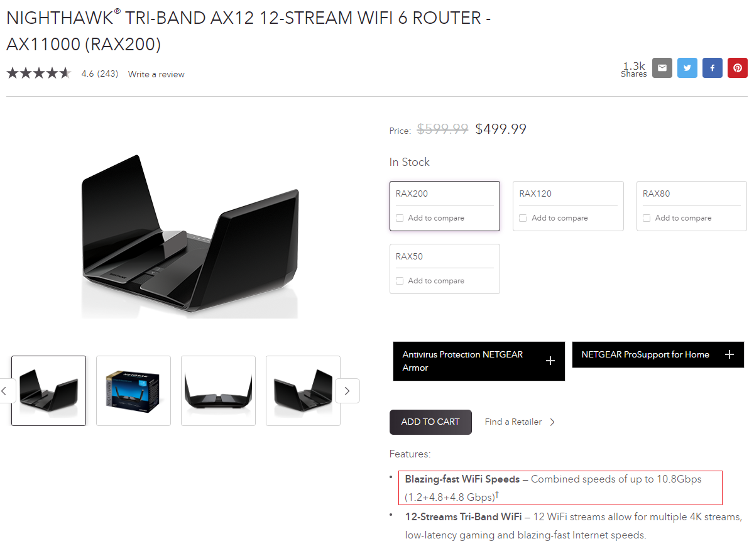The height and width of the screenshot is (546, 754).
Task: Open the Write a review link
Action: click(156, 74)
